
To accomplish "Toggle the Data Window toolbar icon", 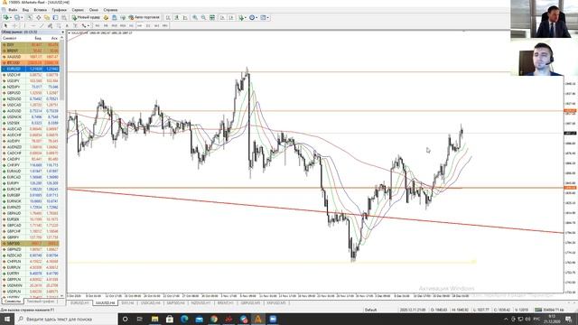I will coord(38,17).
